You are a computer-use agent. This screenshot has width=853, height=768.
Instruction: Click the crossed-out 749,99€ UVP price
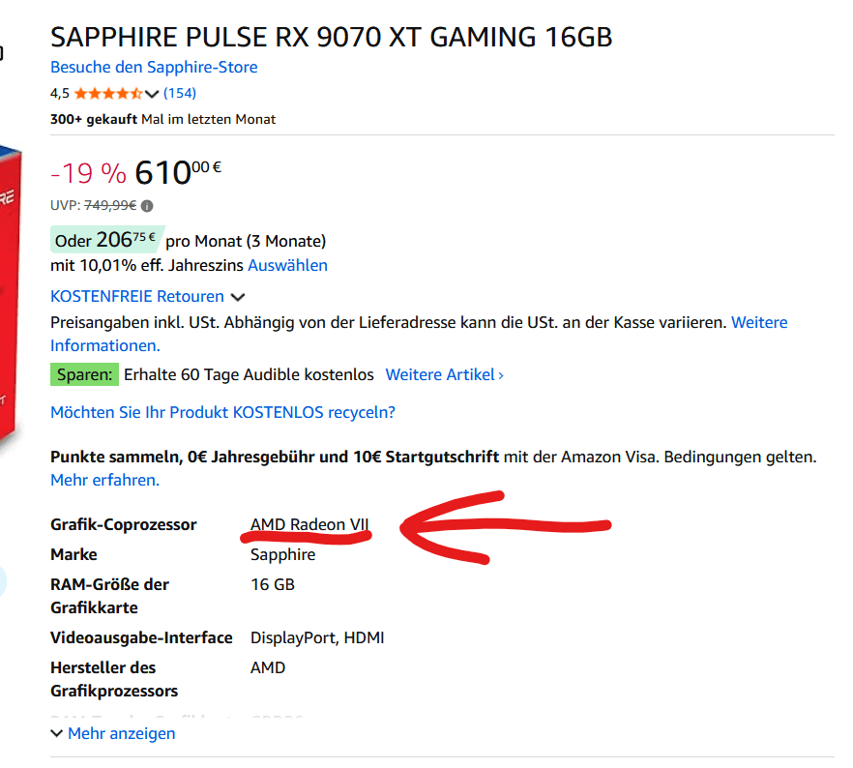111,206
